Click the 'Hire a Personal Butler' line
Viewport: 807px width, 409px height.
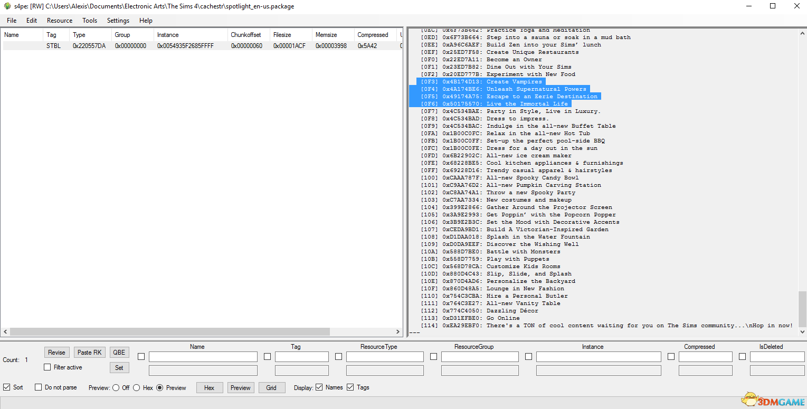(x=495, y=296)
